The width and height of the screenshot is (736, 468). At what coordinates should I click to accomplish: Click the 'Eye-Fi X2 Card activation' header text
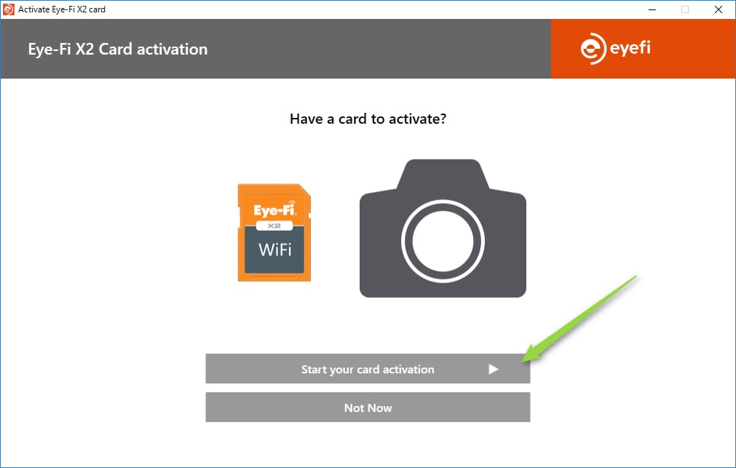(118, 49)
